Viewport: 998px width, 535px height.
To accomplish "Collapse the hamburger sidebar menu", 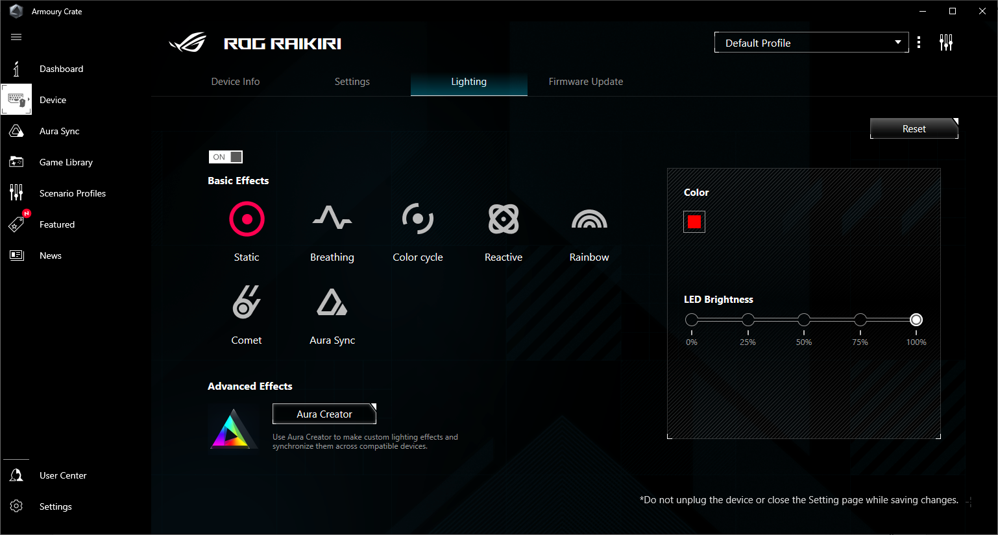I will [16, 37].
